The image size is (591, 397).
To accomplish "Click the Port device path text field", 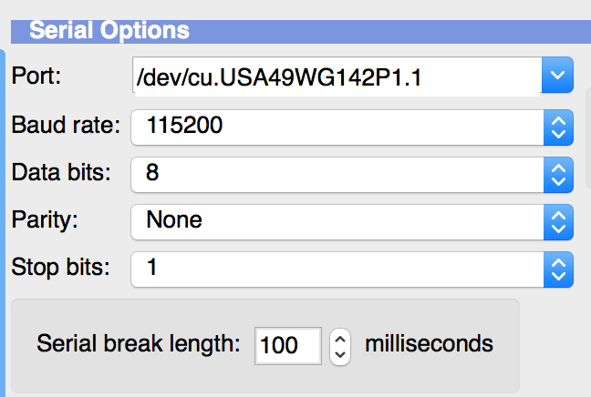I will pyautogui.click(x=336, y=78).
